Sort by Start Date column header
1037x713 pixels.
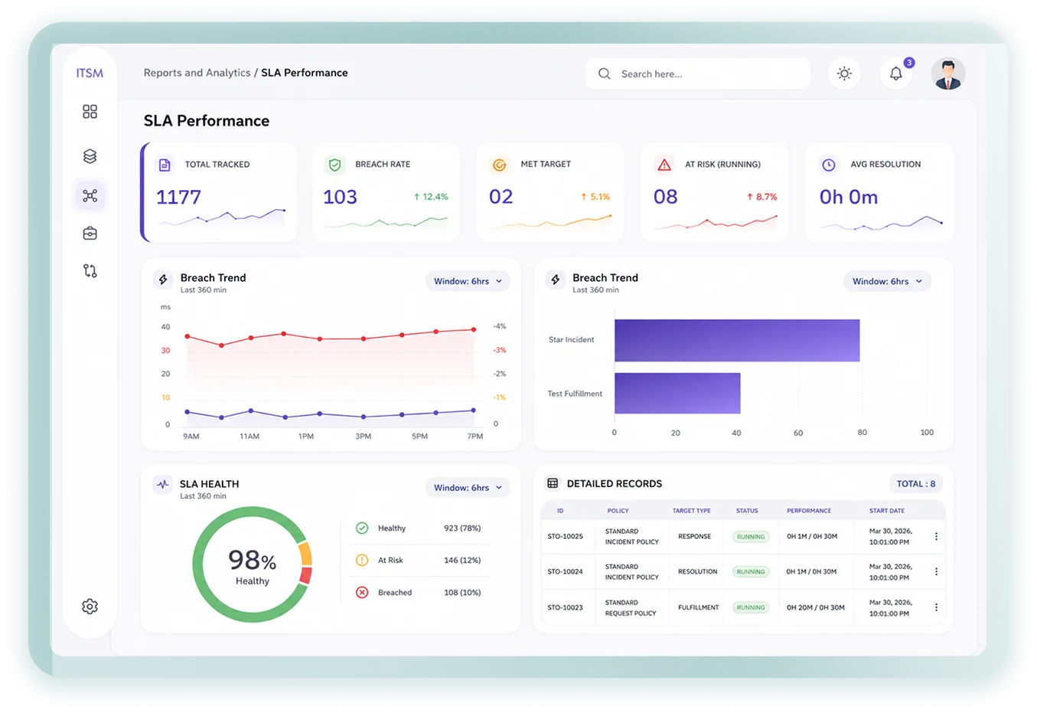[x=887, y=511]
